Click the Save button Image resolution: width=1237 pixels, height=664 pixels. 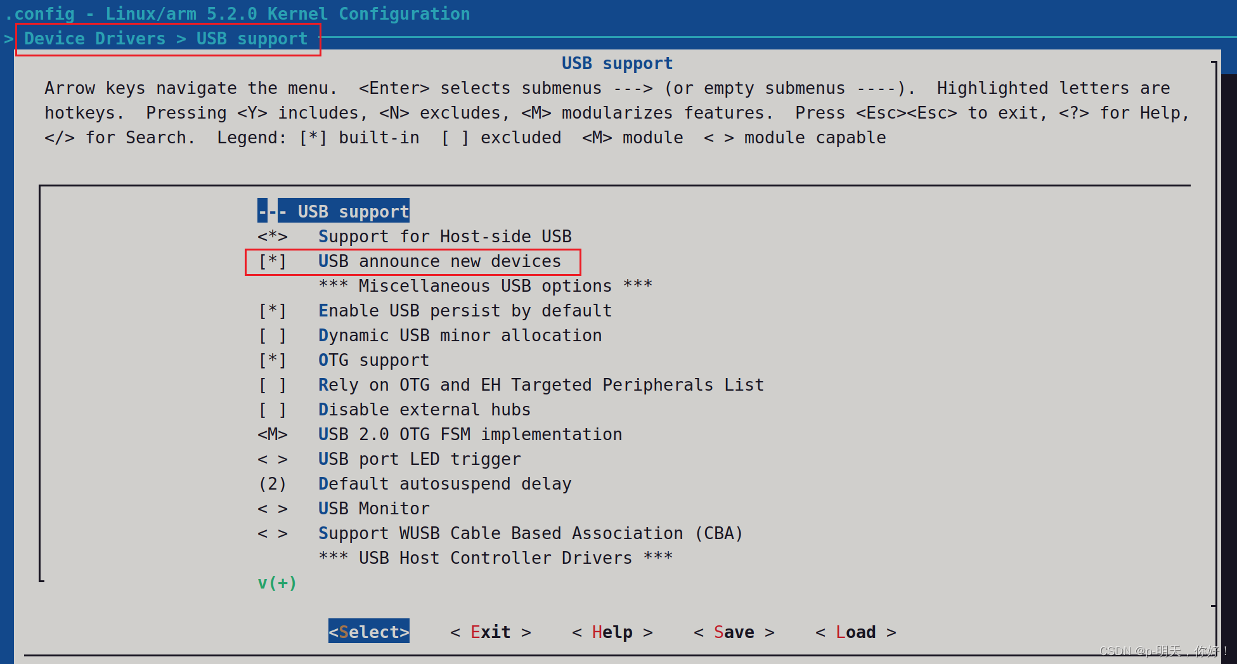click(x=734, y=632)
